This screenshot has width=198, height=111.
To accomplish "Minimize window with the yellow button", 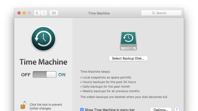I will 24,13.
